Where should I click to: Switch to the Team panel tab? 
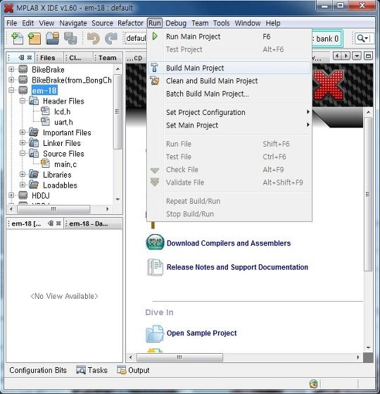tap(108, 58)
